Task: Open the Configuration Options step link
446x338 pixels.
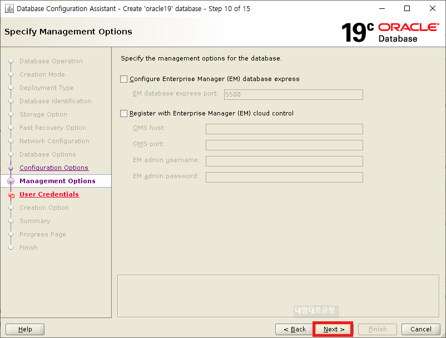Action: (x=54, y=168)
